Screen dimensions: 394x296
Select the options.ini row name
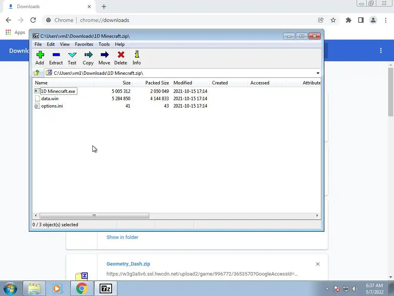52,106
